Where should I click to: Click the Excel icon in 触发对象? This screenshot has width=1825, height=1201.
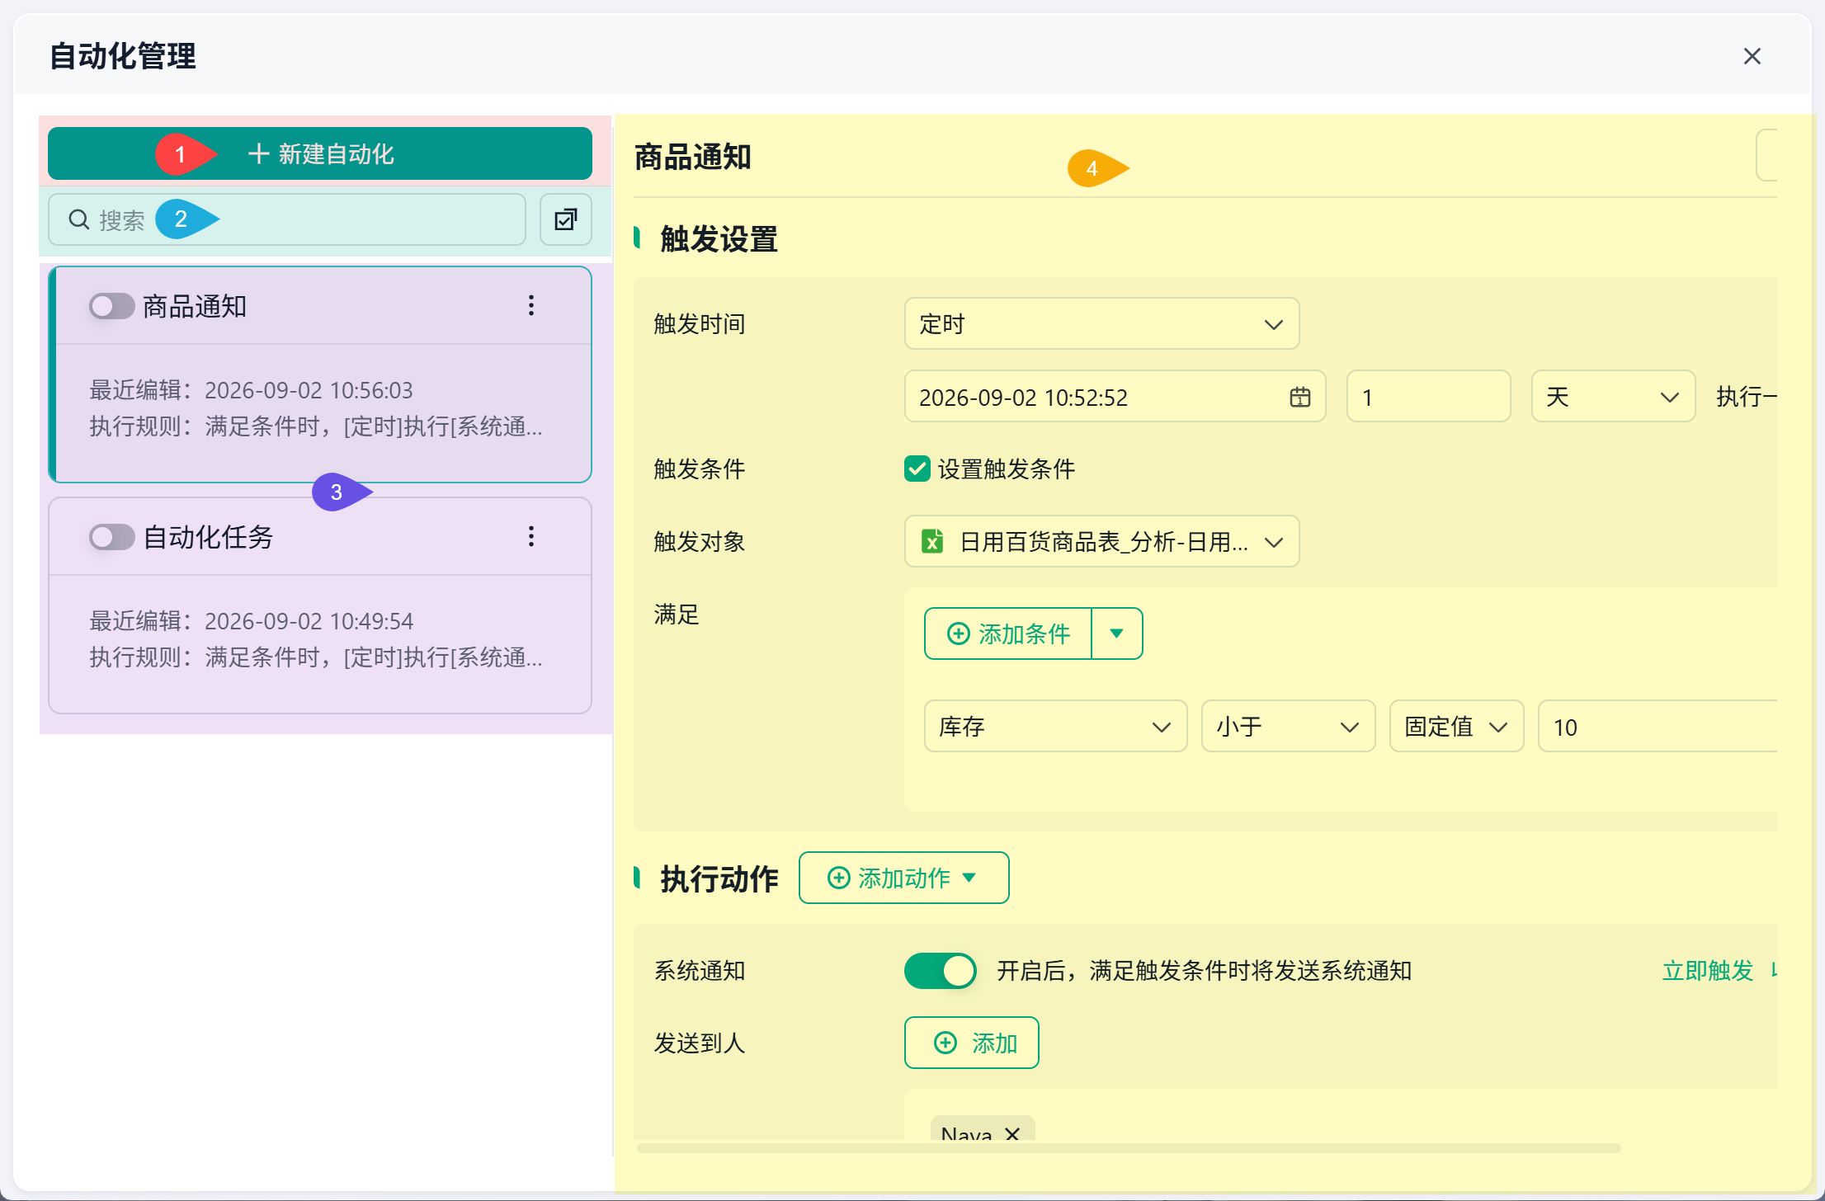(x=932, y=542)
